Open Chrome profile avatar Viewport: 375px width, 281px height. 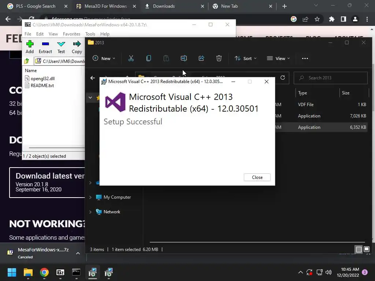point(355,19)
